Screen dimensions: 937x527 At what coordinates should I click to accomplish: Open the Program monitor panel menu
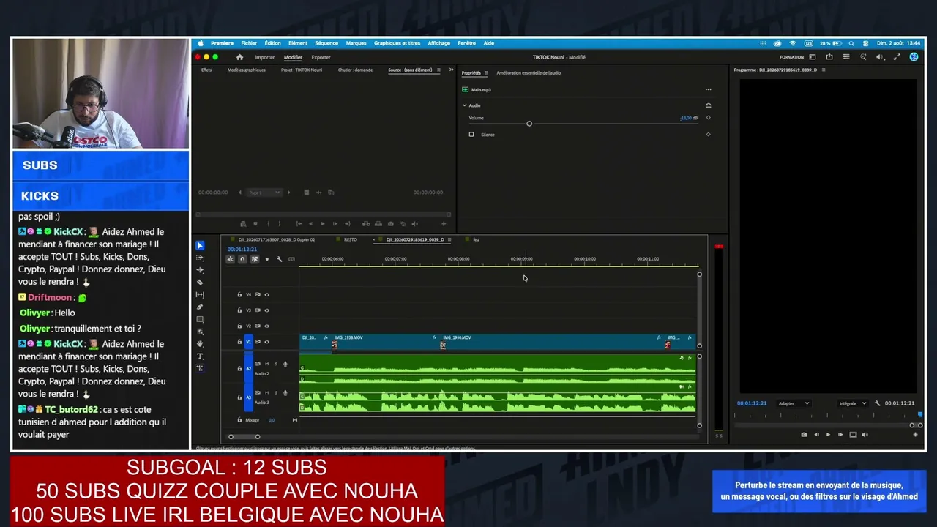click(824, 70)
